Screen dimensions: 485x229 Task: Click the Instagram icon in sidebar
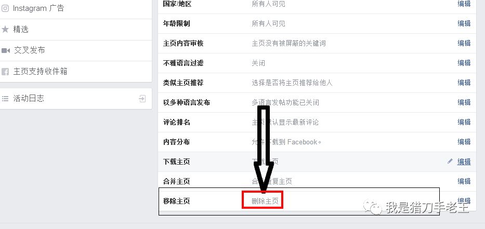pyautogui.click(x=5, y=8)
